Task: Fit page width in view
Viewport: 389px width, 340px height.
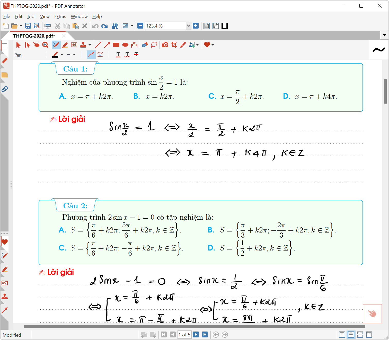Action: [x=216, y=26]
